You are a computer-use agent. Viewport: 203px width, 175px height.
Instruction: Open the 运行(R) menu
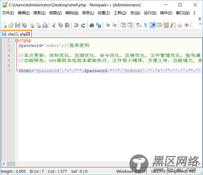[x=150, y=13]
